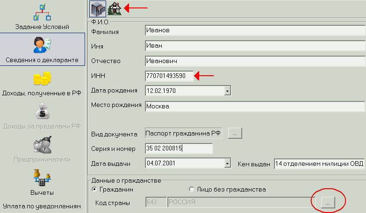
Task: Click the country code 643 field
Action: 156,202
